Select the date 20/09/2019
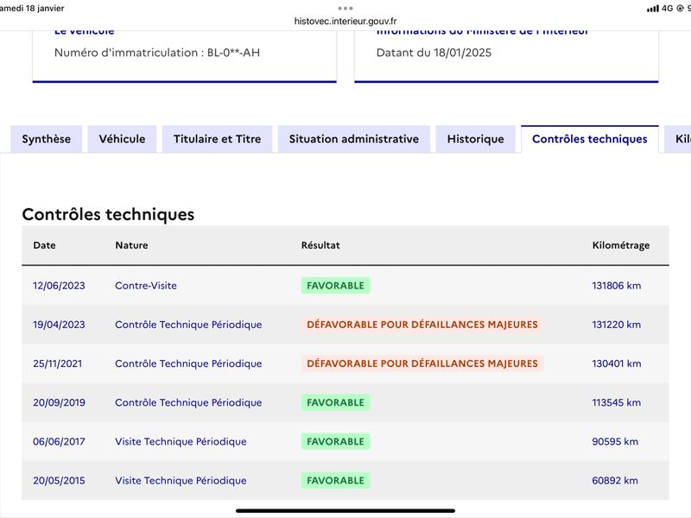The width and height of the screenshot is (691, 518). click(59, 402)
